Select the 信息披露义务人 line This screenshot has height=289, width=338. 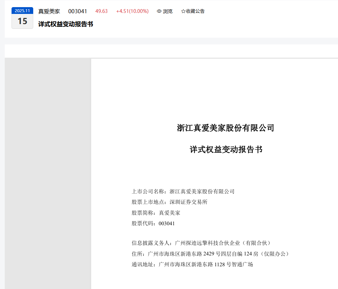pos(201,243)
